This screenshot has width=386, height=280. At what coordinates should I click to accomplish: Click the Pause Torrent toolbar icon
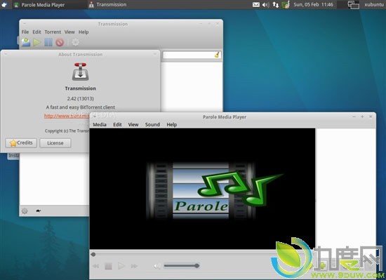(48, 42)
